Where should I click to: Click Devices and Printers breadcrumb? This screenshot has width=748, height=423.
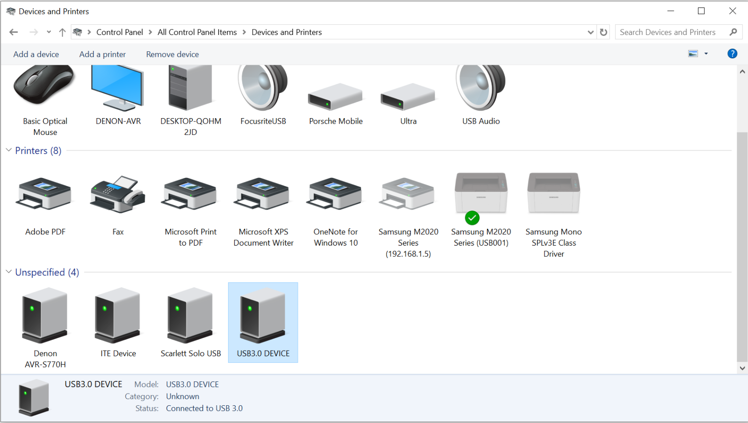coord(287,32)
